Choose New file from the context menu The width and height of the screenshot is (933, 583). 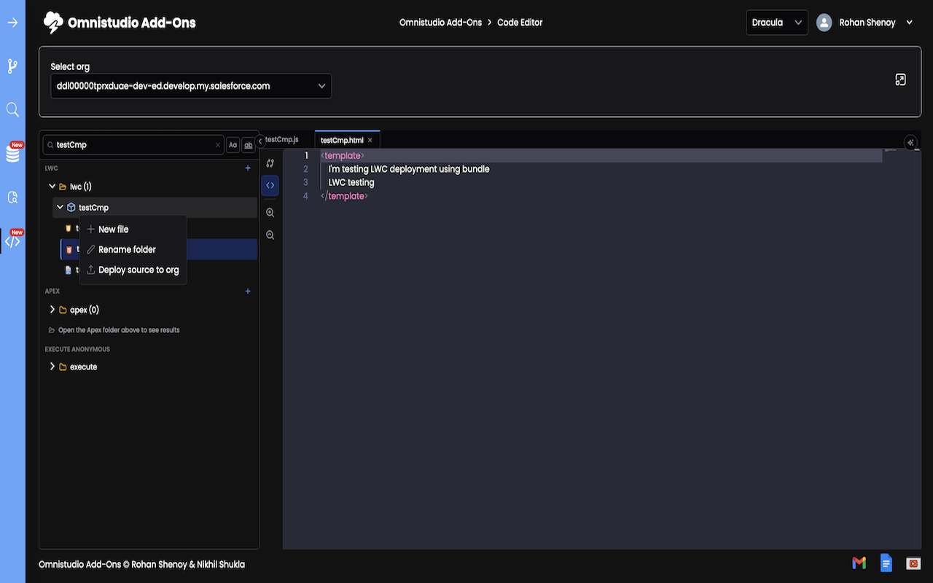point(133,229)
